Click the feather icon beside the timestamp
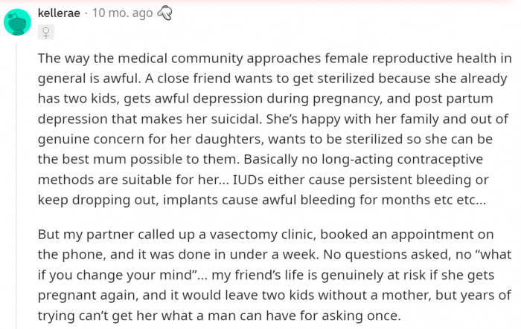This screenshot has width=521, height=329. pyautogui.click(x=164, y=14)
